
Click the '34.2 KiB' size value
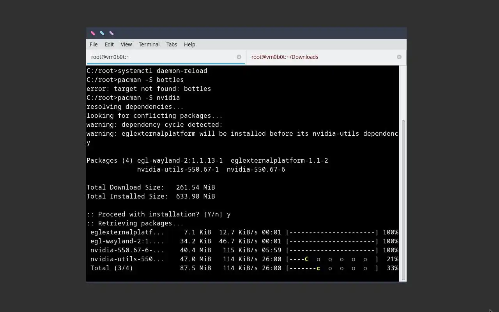(x=196, y=241)
